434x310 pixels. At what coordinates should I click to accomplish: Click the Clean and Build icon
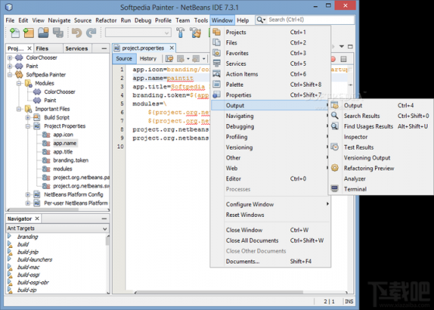pyautogui.click(x=196, y=33)
